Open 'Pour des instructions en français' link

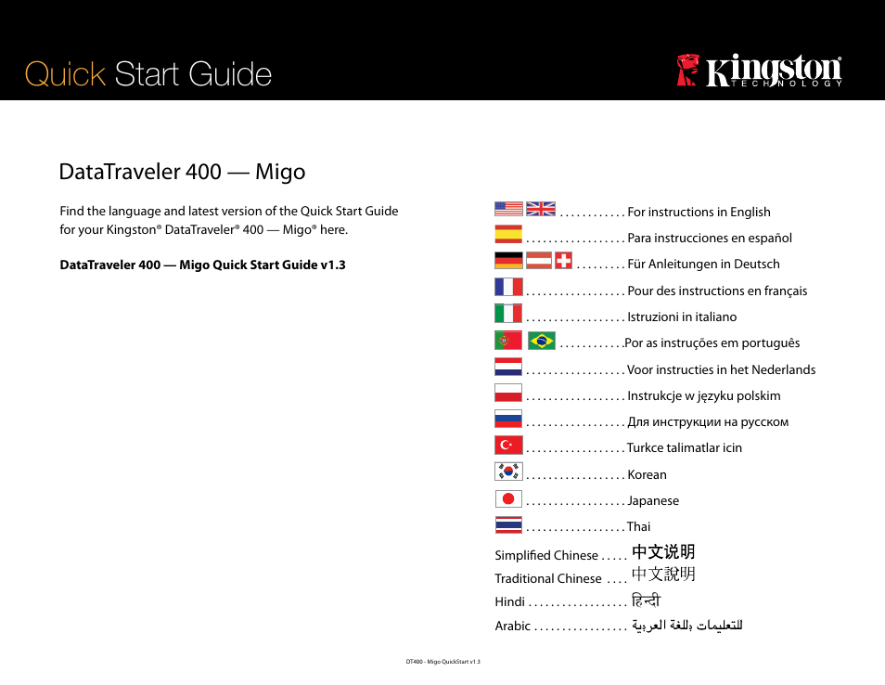pyautogui.click(x=717, y=291)
